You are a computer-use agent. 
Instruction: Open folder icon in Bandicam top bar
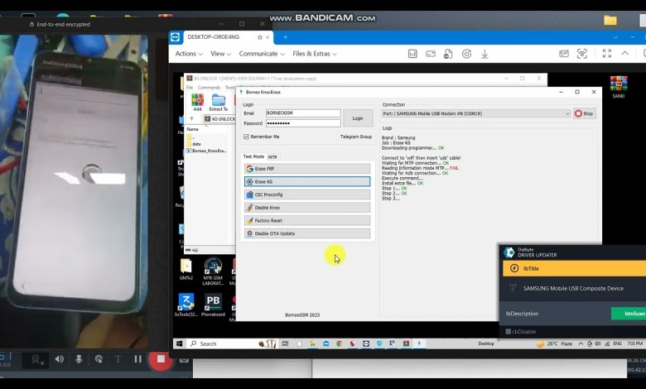[x=610, y=20]
